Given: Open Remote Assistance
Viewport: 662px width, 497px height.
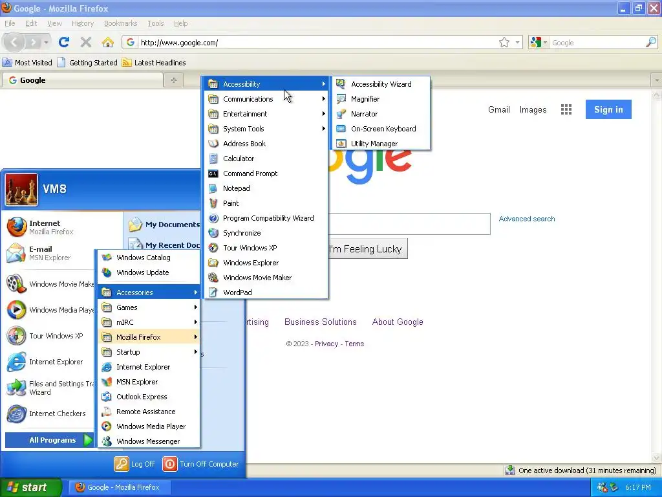Looking at the screenshot, I should coord(149,412).
